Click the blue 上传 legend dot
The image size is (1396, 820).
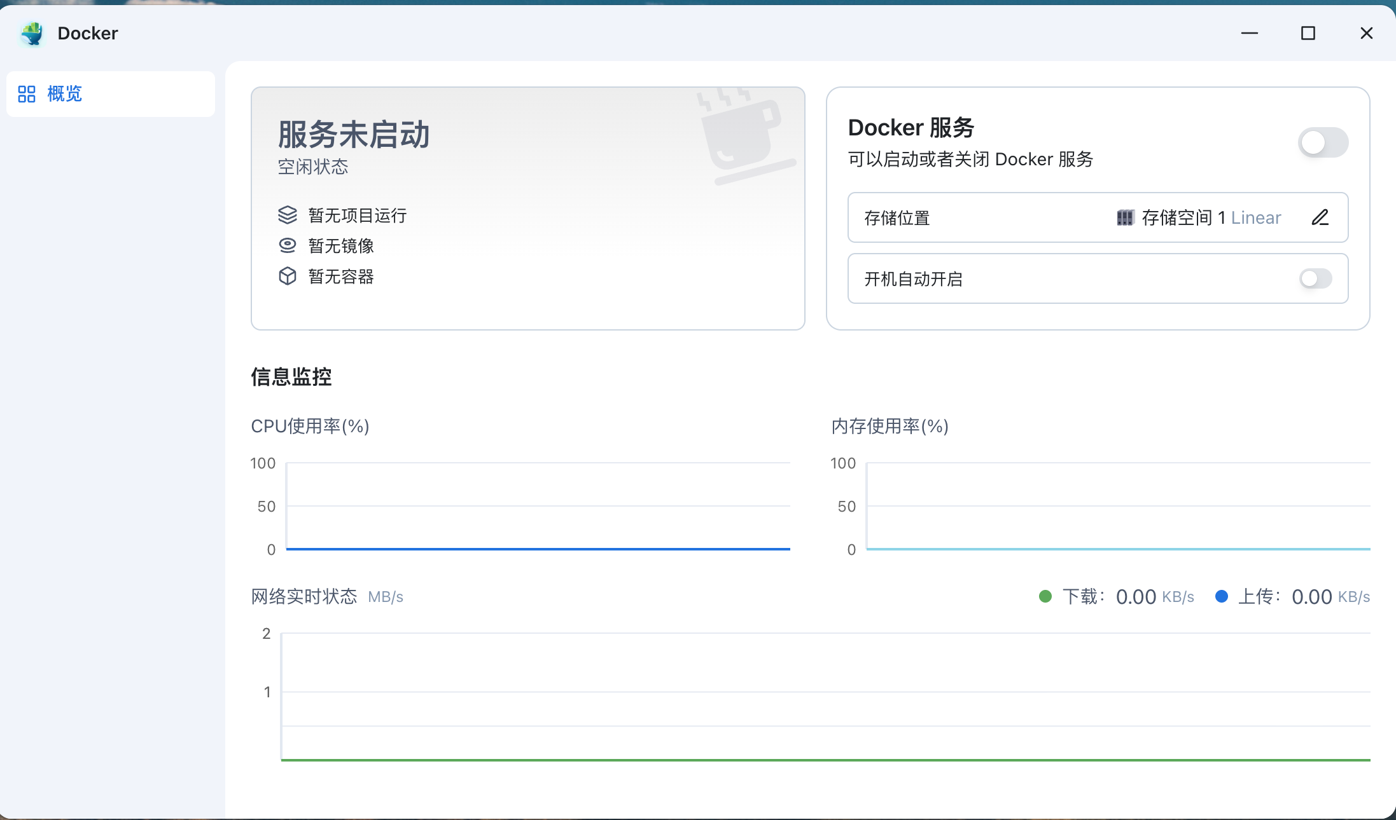(x=1221, y=596)
